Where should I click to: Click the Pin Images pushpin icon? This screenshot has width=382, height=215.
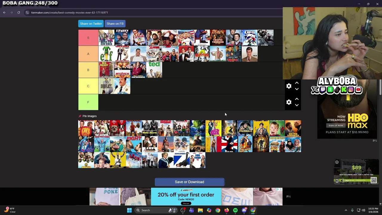pyautogui.click(x=80, y=116)
